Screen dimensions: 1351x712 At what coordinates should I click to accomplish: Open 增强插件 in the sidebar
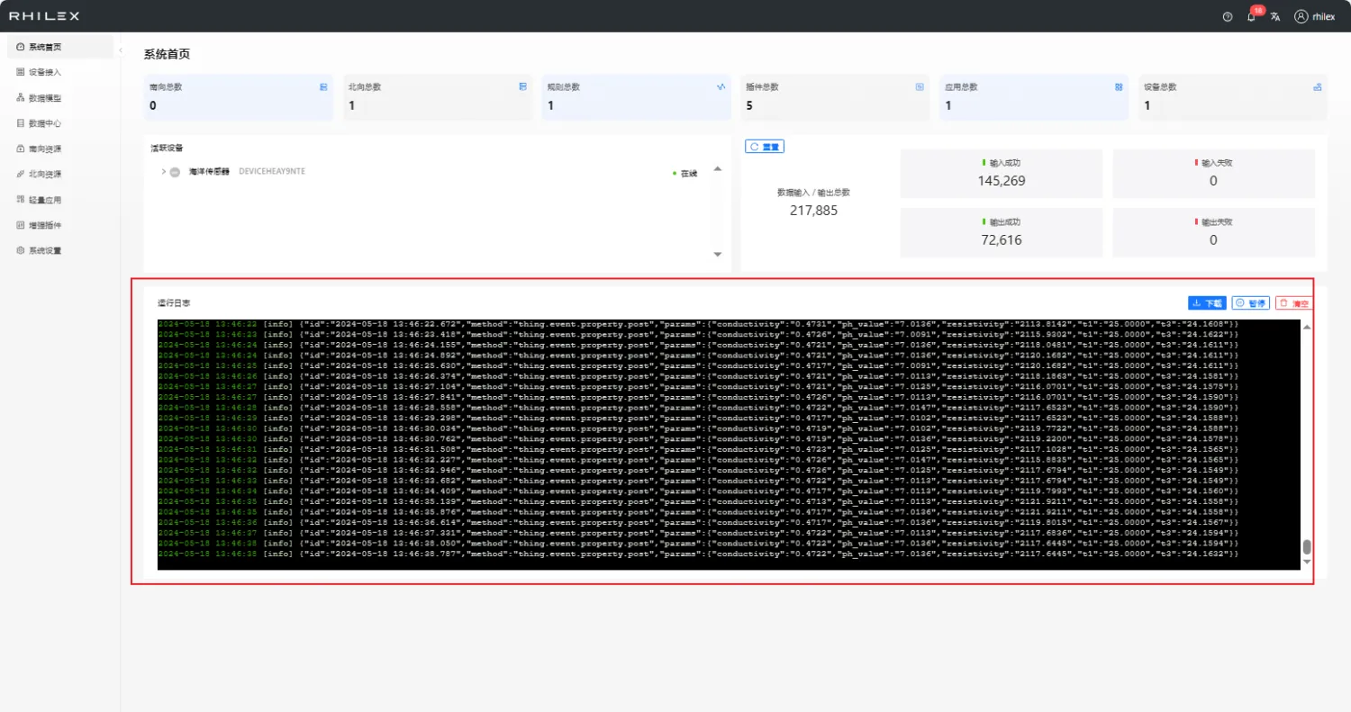click(x=60, y=225)
